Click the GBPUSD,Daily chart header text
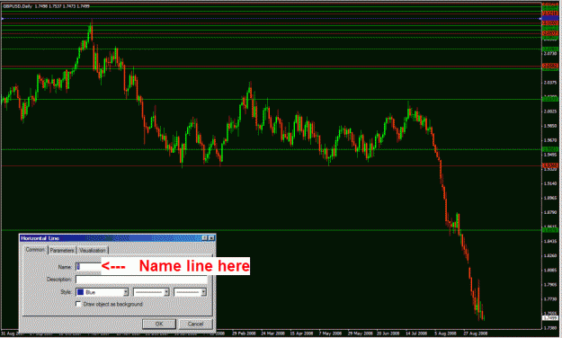This screenshot has height=338, width=562. point(47,6)
